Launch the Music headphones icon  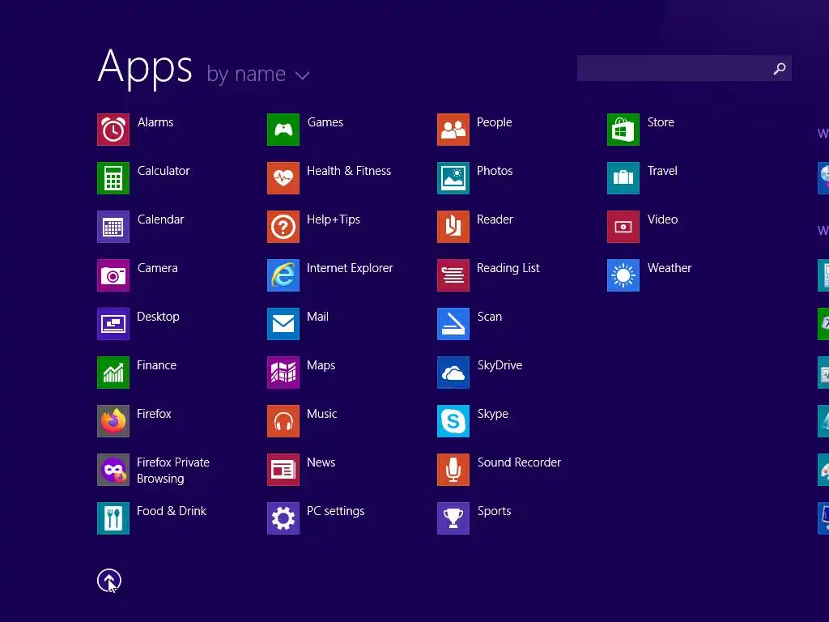[x=283, y=421]
